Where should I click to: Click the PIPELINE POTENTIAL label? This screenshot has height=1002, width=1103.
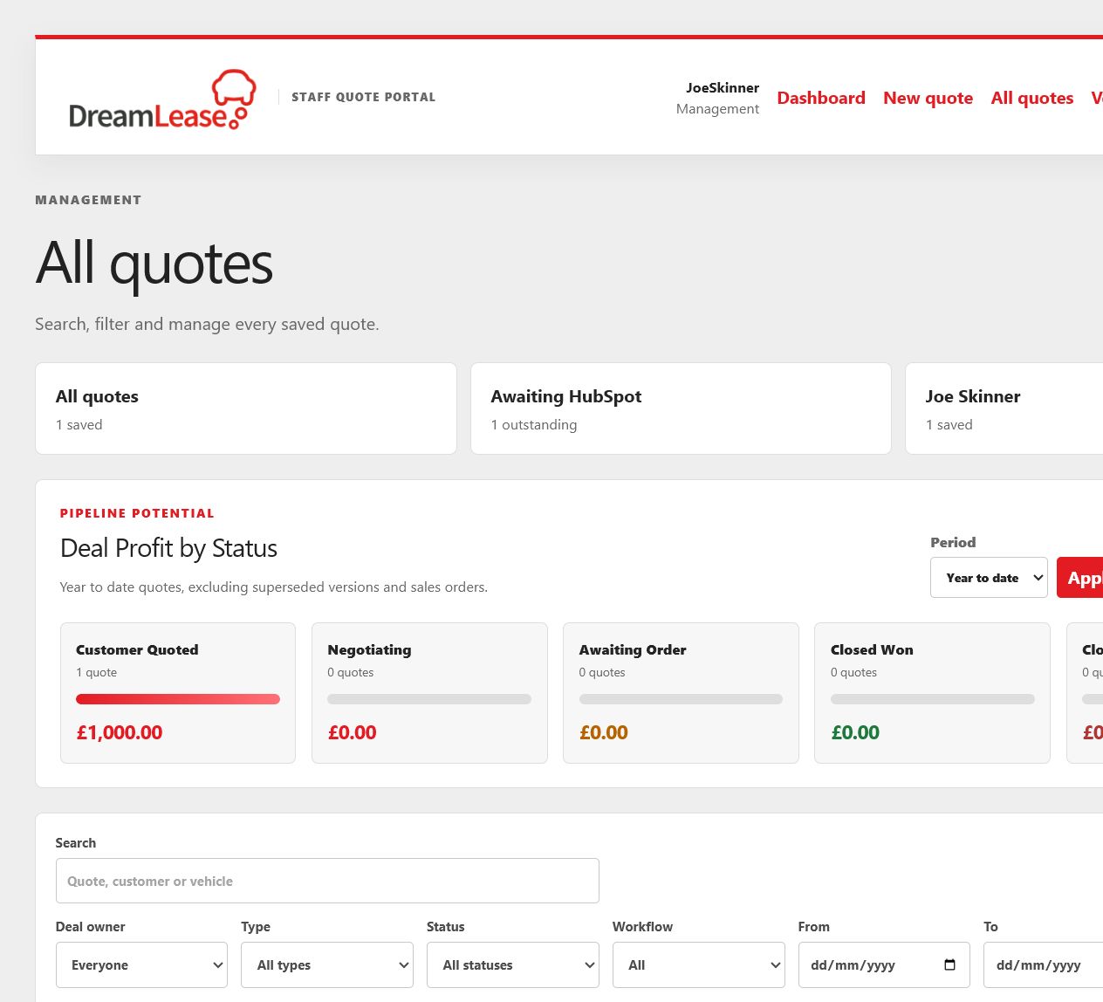137,513
